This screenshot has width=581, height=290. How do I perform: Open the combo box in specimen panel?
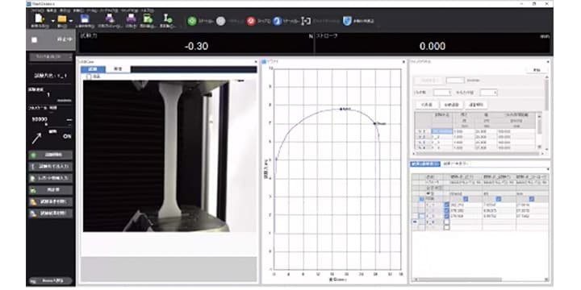[489, 93]
